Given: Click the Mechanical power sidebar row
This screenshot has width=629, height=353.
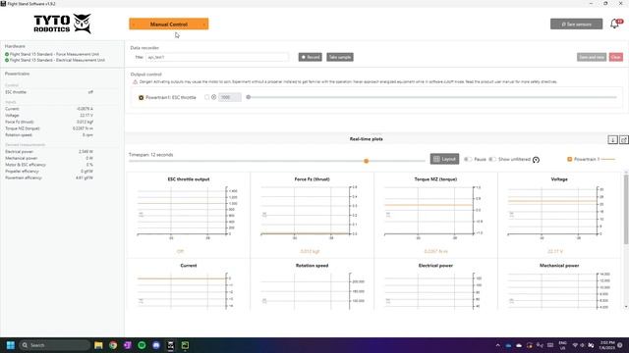Looking at the screenshot, I should 49,158.
